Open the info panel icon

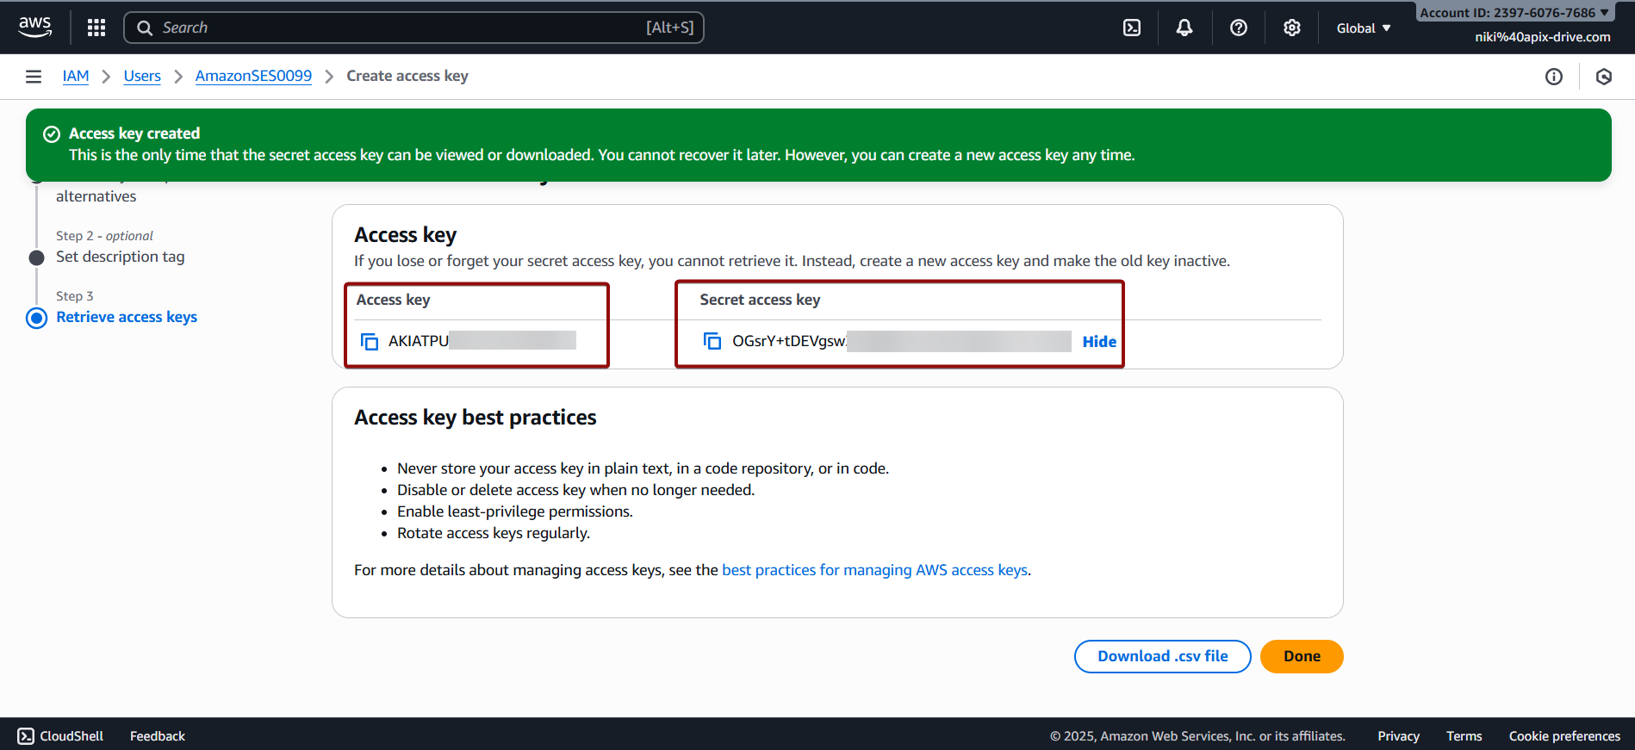click(1553, 77)
